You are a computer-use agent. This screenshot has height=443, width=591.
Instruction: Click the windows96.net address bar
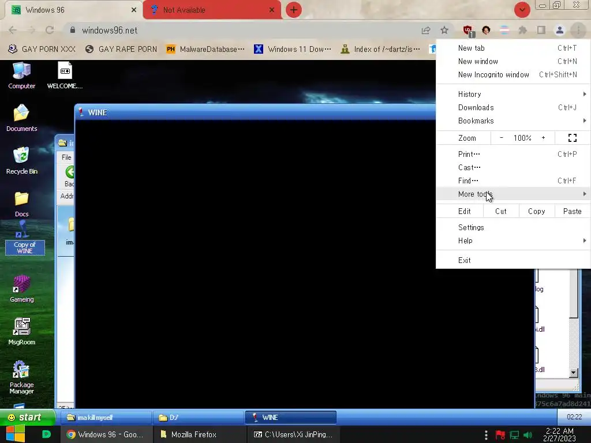point(241,30)
